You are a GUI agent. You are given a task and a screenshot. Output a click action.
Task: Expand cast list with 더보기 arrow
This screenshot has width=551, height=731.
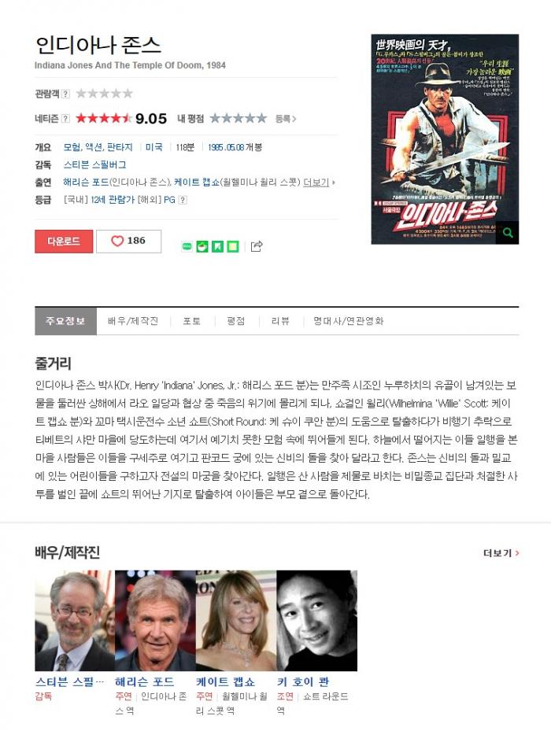319,183
